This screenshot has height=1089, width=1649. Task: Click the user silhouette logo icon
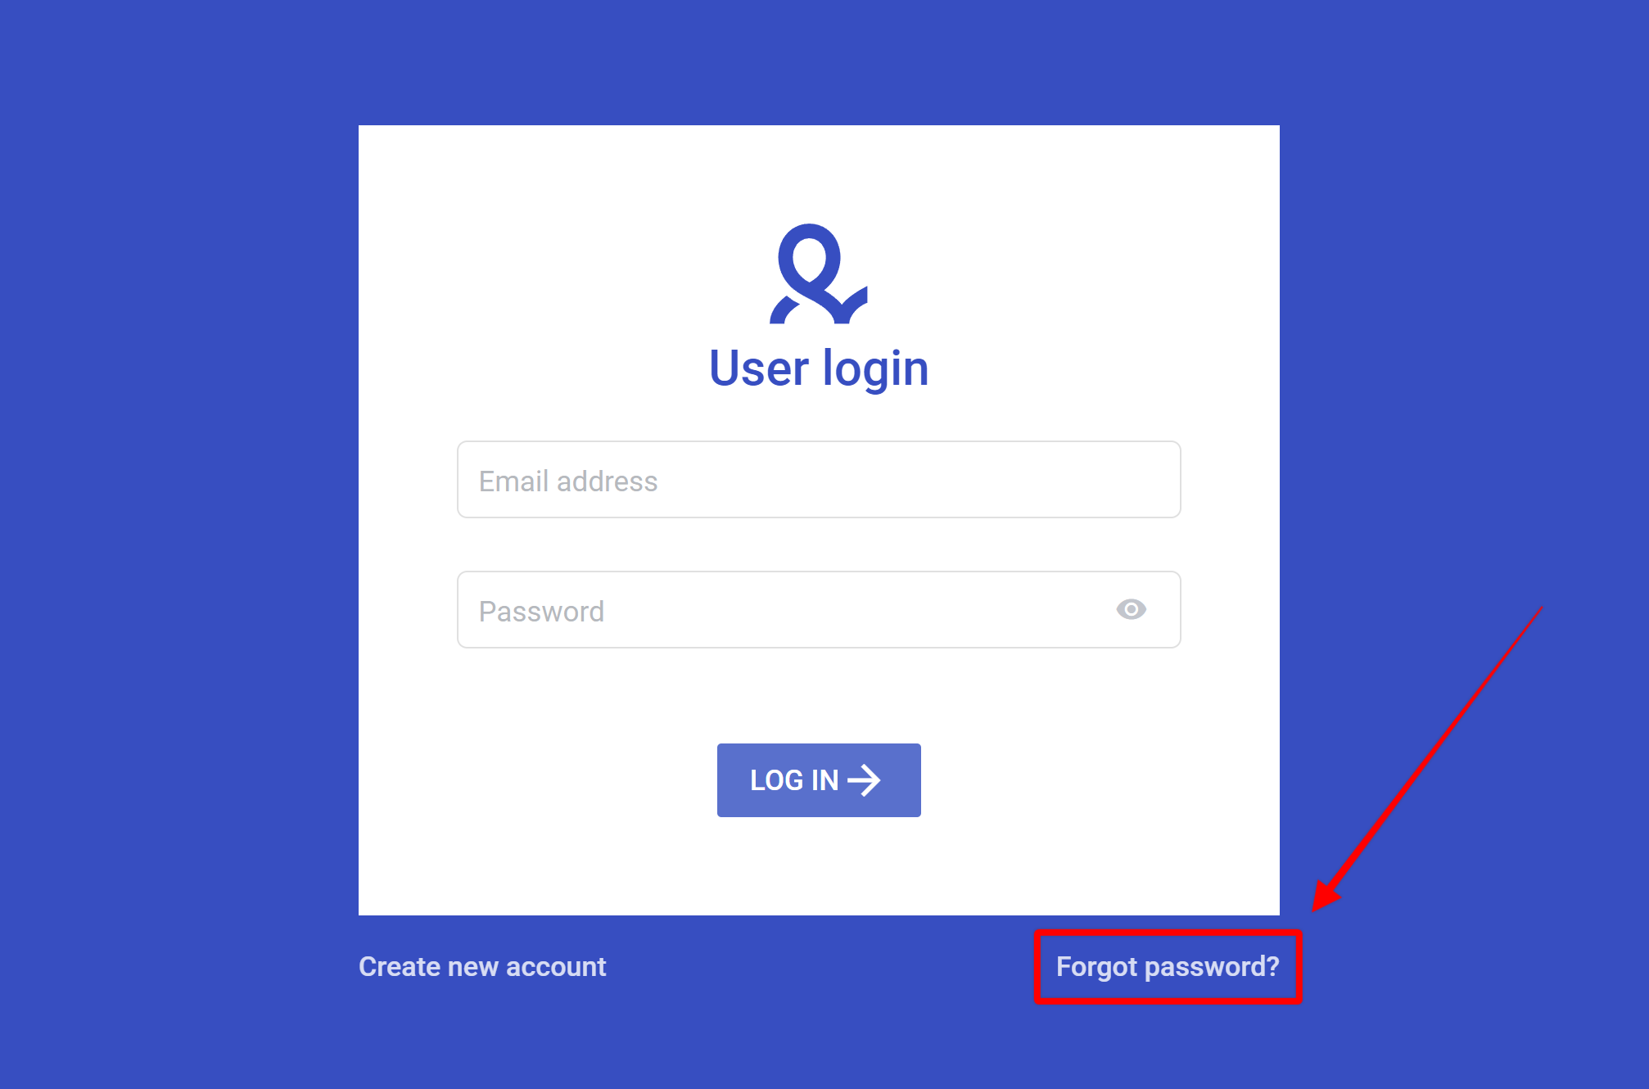pyautogui.click(x=818, y=273)
